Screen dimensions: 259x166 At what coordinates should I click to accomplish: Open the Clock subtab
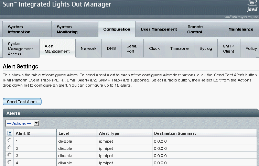coord(154,48)
